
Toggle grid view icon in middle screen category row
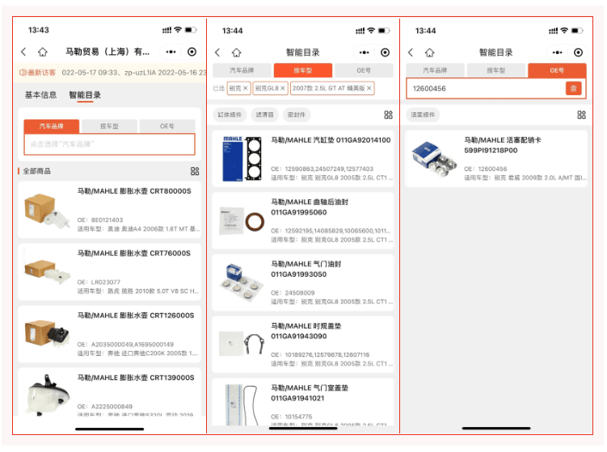click(388, 115)
